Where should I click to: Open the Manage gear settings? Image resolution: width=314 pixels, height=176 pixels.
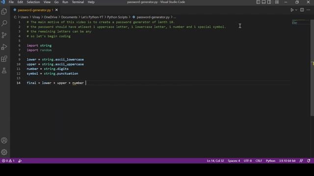click(4, 152)
